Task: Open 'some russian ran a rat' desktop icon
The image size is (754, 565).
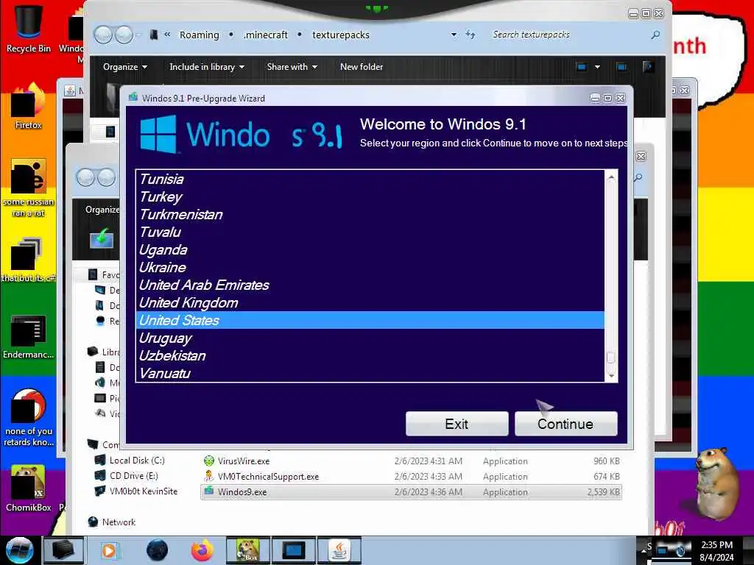Action: tap(29, 188)
